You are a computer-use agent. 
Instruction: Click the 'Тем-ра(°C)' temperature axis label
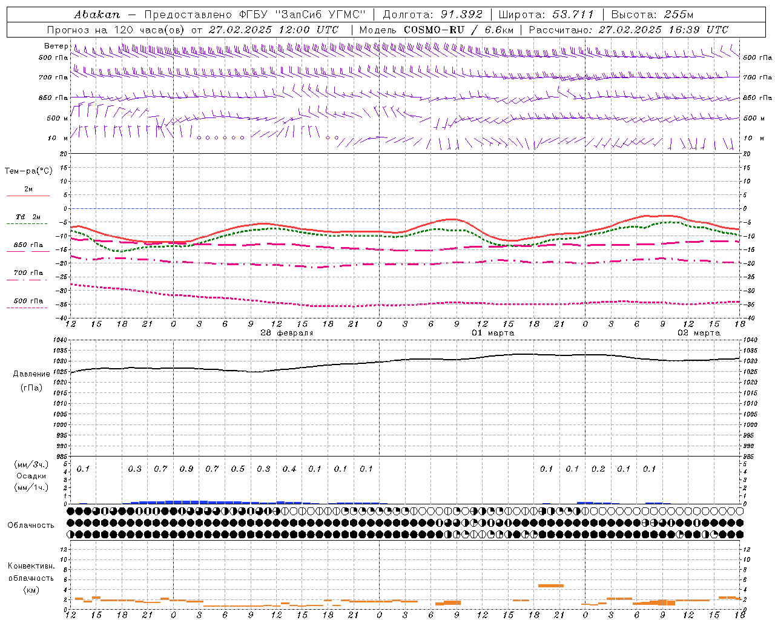[28, 171]
